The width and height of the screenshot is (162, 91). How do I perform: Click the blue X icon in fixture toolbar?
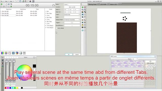coord(83,15)
